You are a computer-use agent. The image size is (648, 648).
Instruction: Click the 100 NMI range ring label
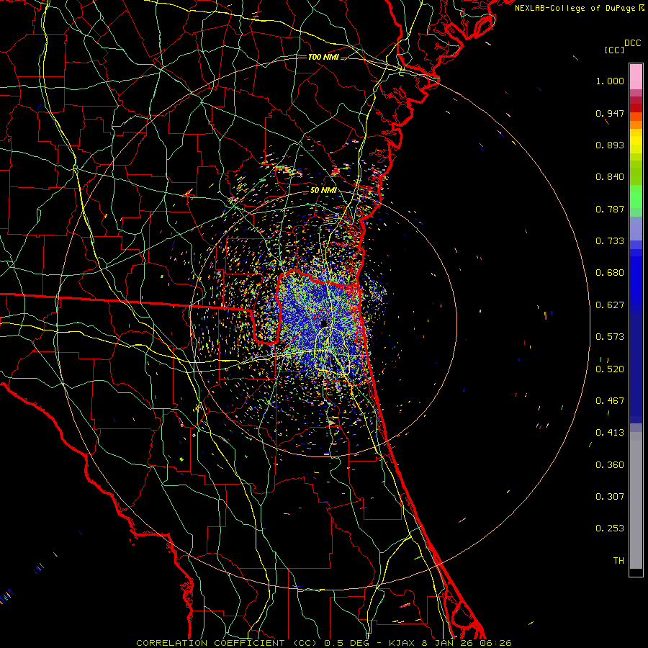pos(323,57)
